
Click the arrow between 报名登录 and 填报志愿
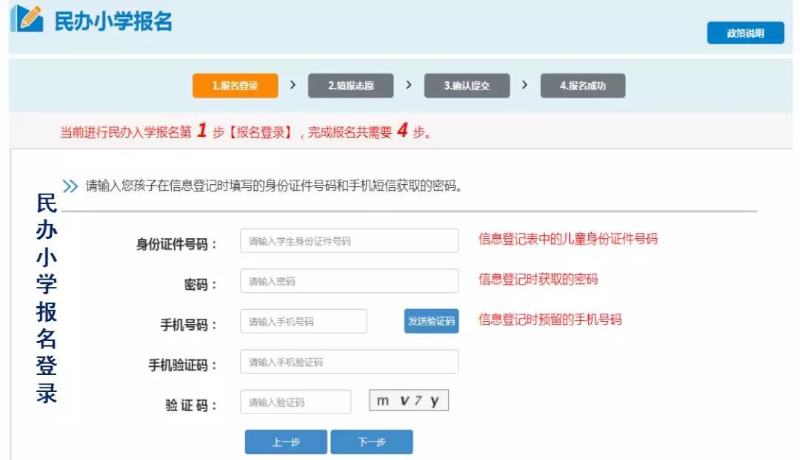point(293,85)
